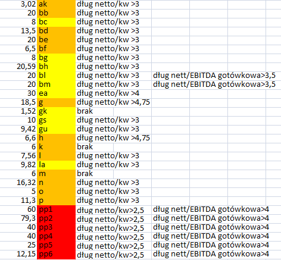Viewport: 281px width, 260px height.
Task: Select the cell with value 16,32
Action: tap(18, 183)
